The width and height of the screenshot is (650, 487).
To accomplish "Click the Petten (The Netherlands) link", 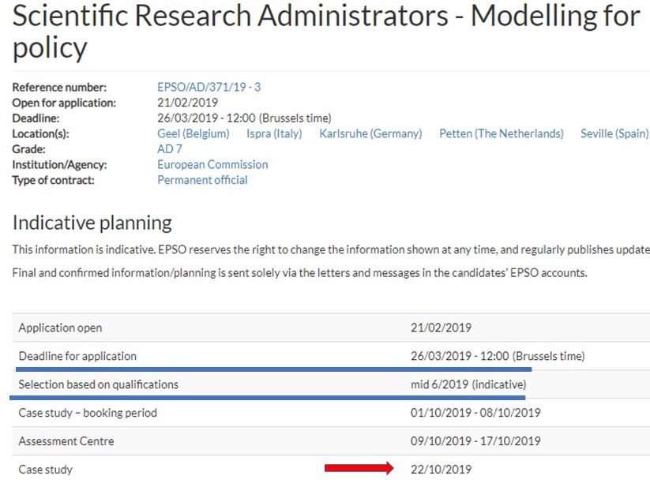I will (501, 133).
